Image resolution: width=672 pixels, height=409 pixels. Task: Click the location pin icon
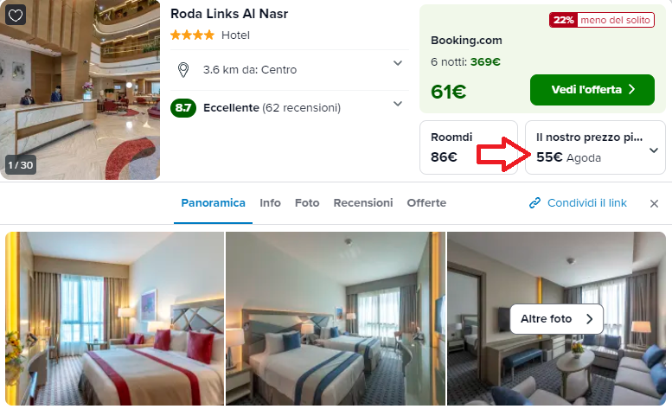point(183,70)
